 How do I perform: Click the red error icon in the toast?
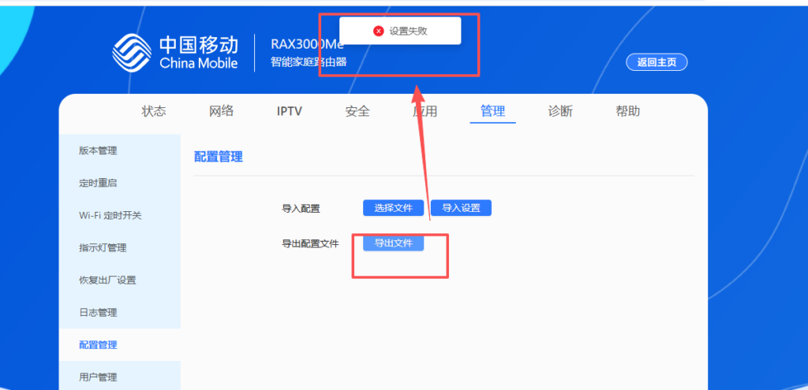click(x=379, y=31)
